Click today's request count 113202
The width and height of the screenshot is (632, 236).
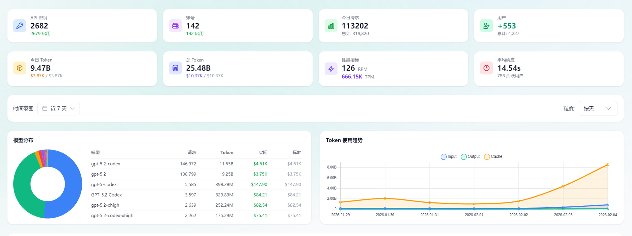point(355,26)
